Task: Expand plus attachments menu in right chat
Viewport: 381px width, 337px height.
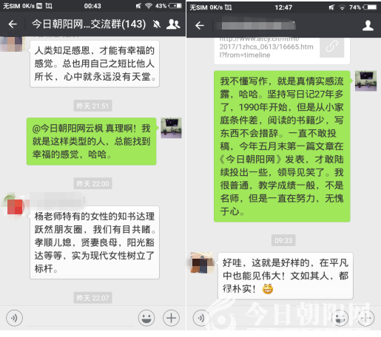Action: pyautogui.click(x=366, y=318)
